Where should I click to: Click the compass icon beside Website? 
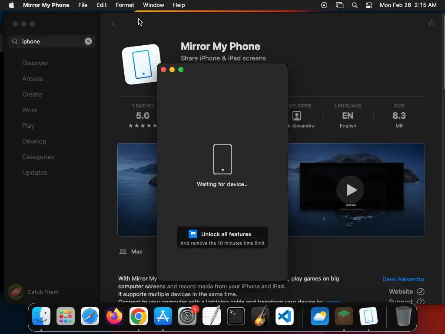pos(421,291)
